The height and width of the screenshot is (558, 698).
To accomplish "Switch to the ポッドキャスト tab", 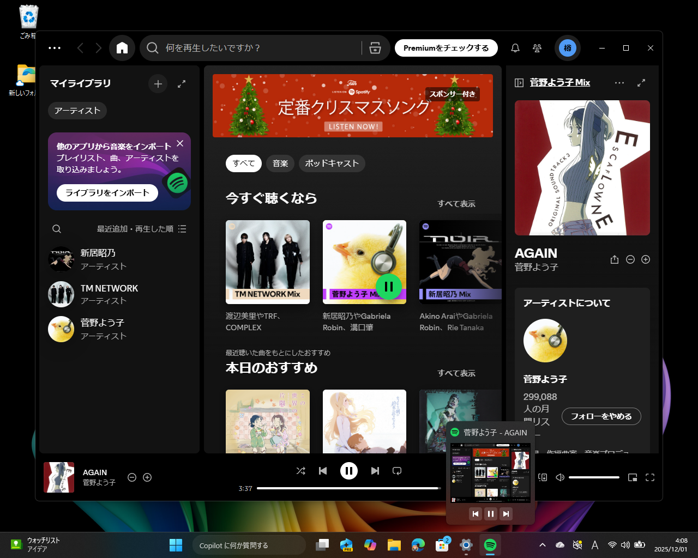I will pos(332,163).
